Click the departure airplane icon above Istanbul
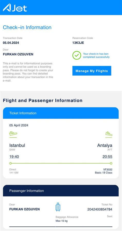Screen dimensions: 122x231 point(13,134)
